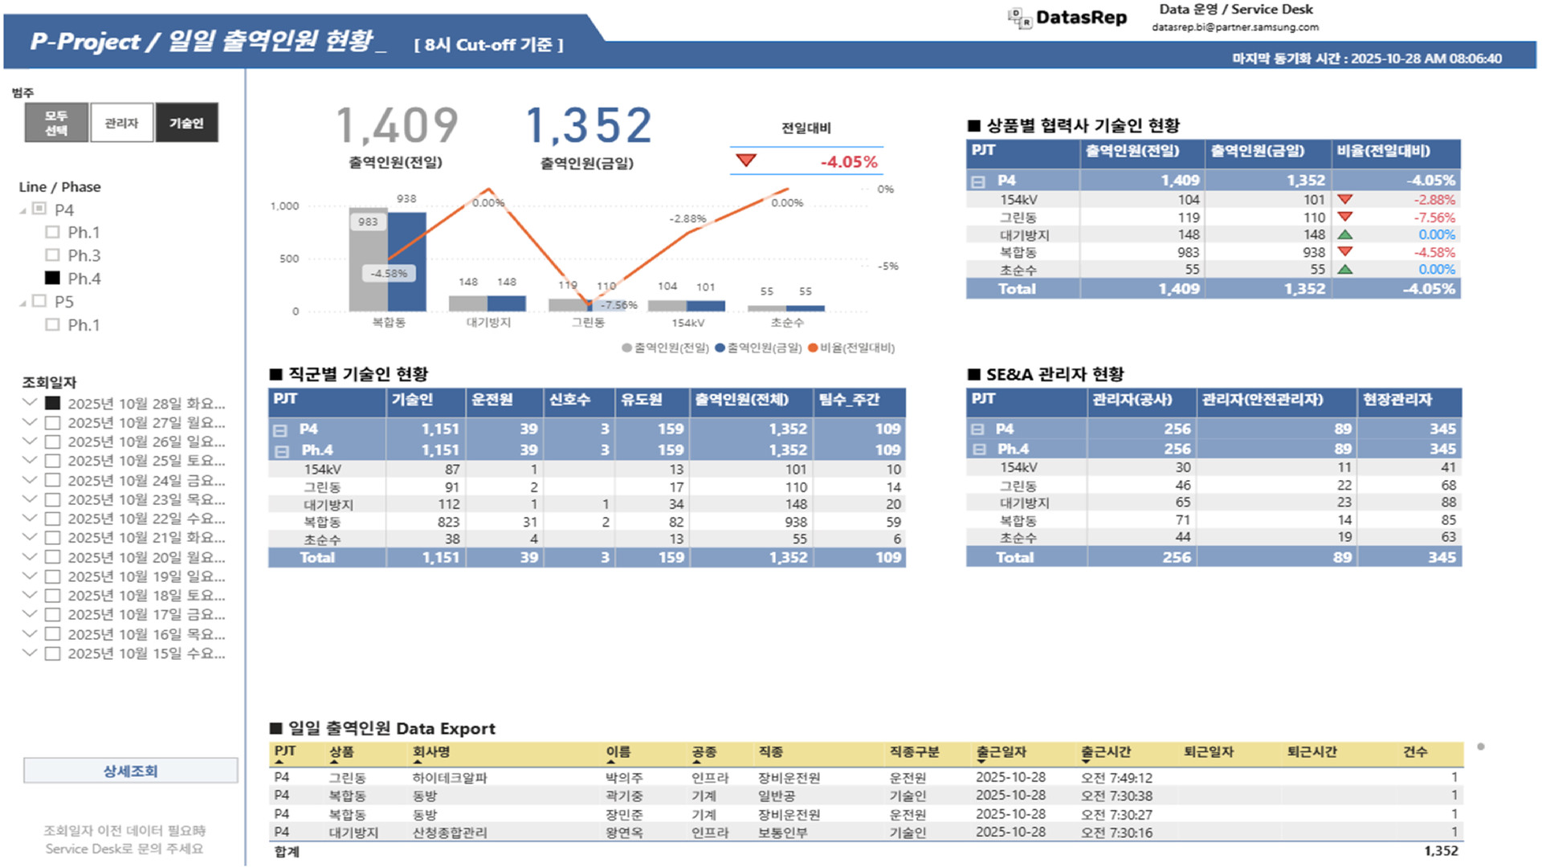Click the green up arrow in the 대기방지 row

pos(1345,234)
